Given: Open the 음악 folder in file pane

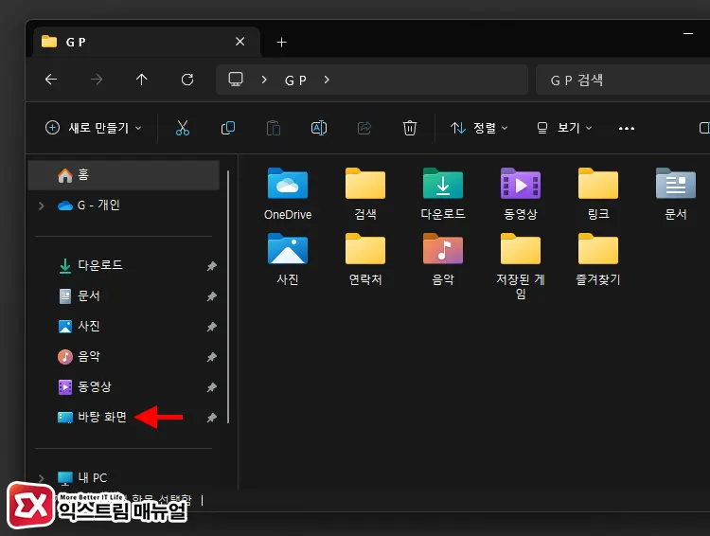Looking at the screenshot, I should click(443, 259).
